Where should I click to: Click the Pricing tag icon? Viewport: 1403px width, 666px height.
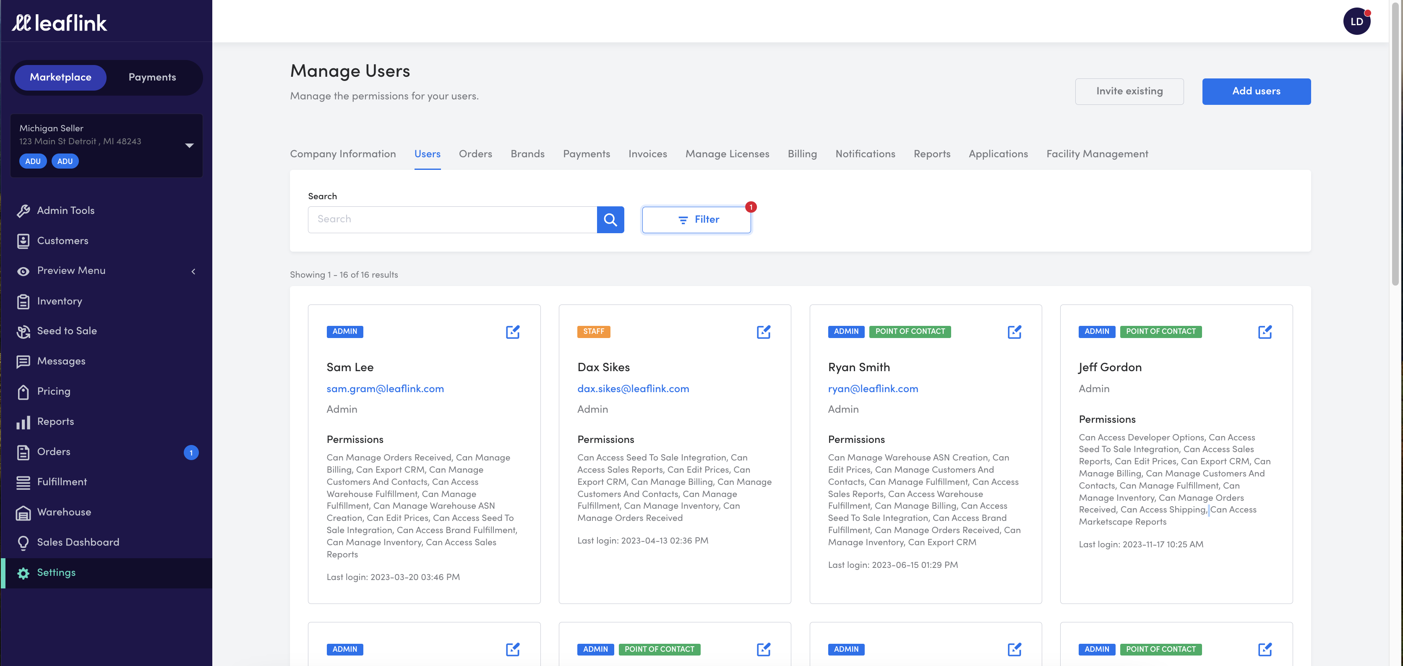(23, 392)
